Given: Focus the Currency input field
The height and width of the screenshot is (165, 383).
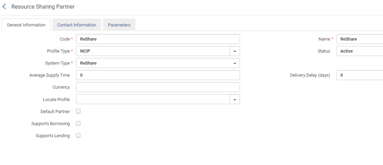Looking at the screenshot, I should pyautogui.click(x=158, y=87).
